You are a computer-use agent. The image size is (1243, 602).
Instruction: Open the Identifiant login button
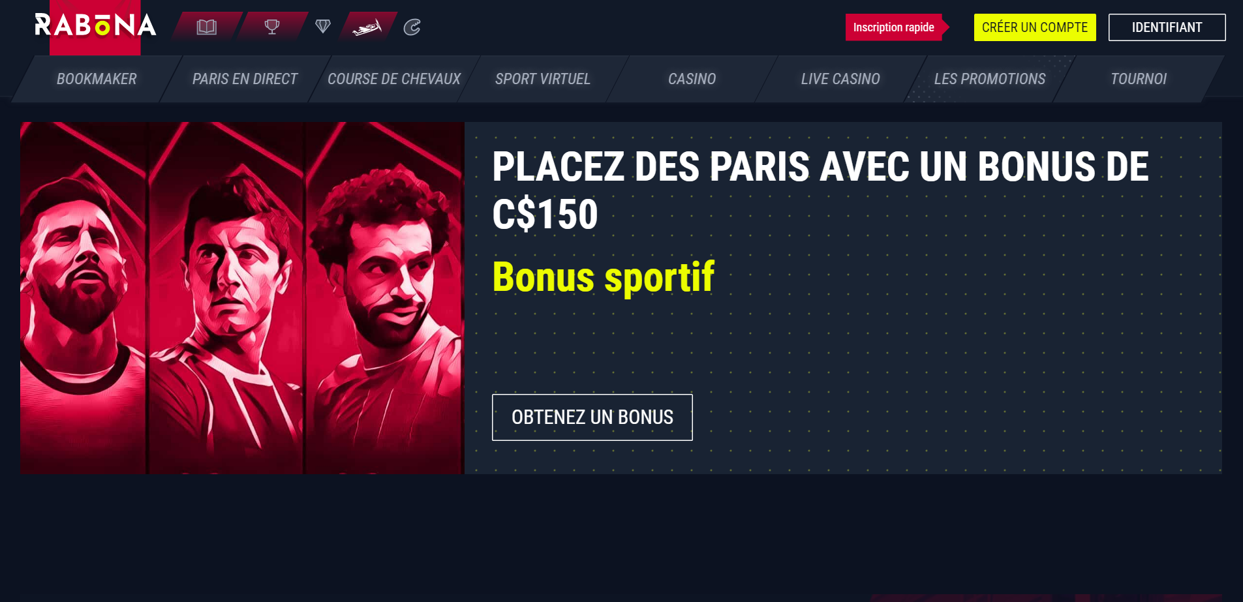tap(1167, 27)
